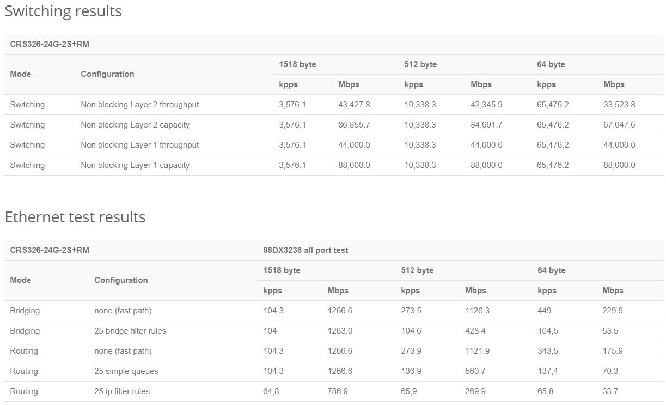Click the 229.9 Mbps value
Screen dimensions: 666x405
coord(613,311)
